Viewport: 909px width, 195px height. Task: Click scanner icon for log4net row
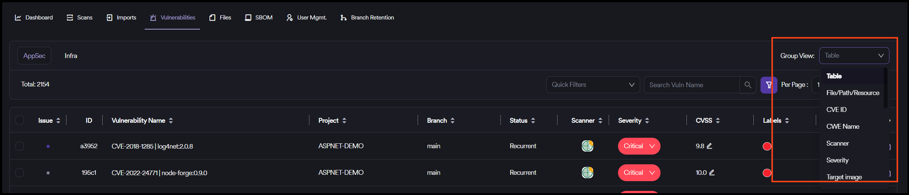coord(587,146)
